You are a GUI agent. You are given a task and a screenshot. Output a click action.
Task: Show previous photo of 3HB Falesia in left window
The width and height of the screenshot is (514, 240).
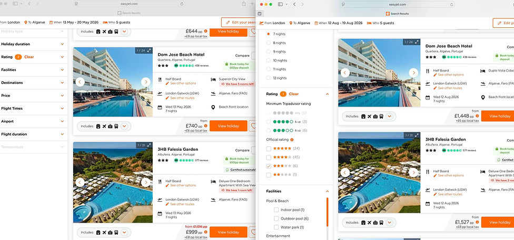click(x=80, y=182)
